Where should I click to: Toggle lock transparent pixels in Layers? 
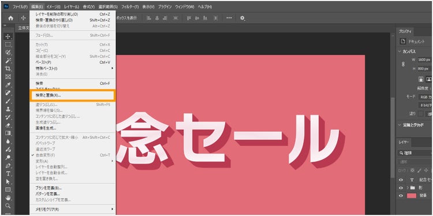coord(413,170)
